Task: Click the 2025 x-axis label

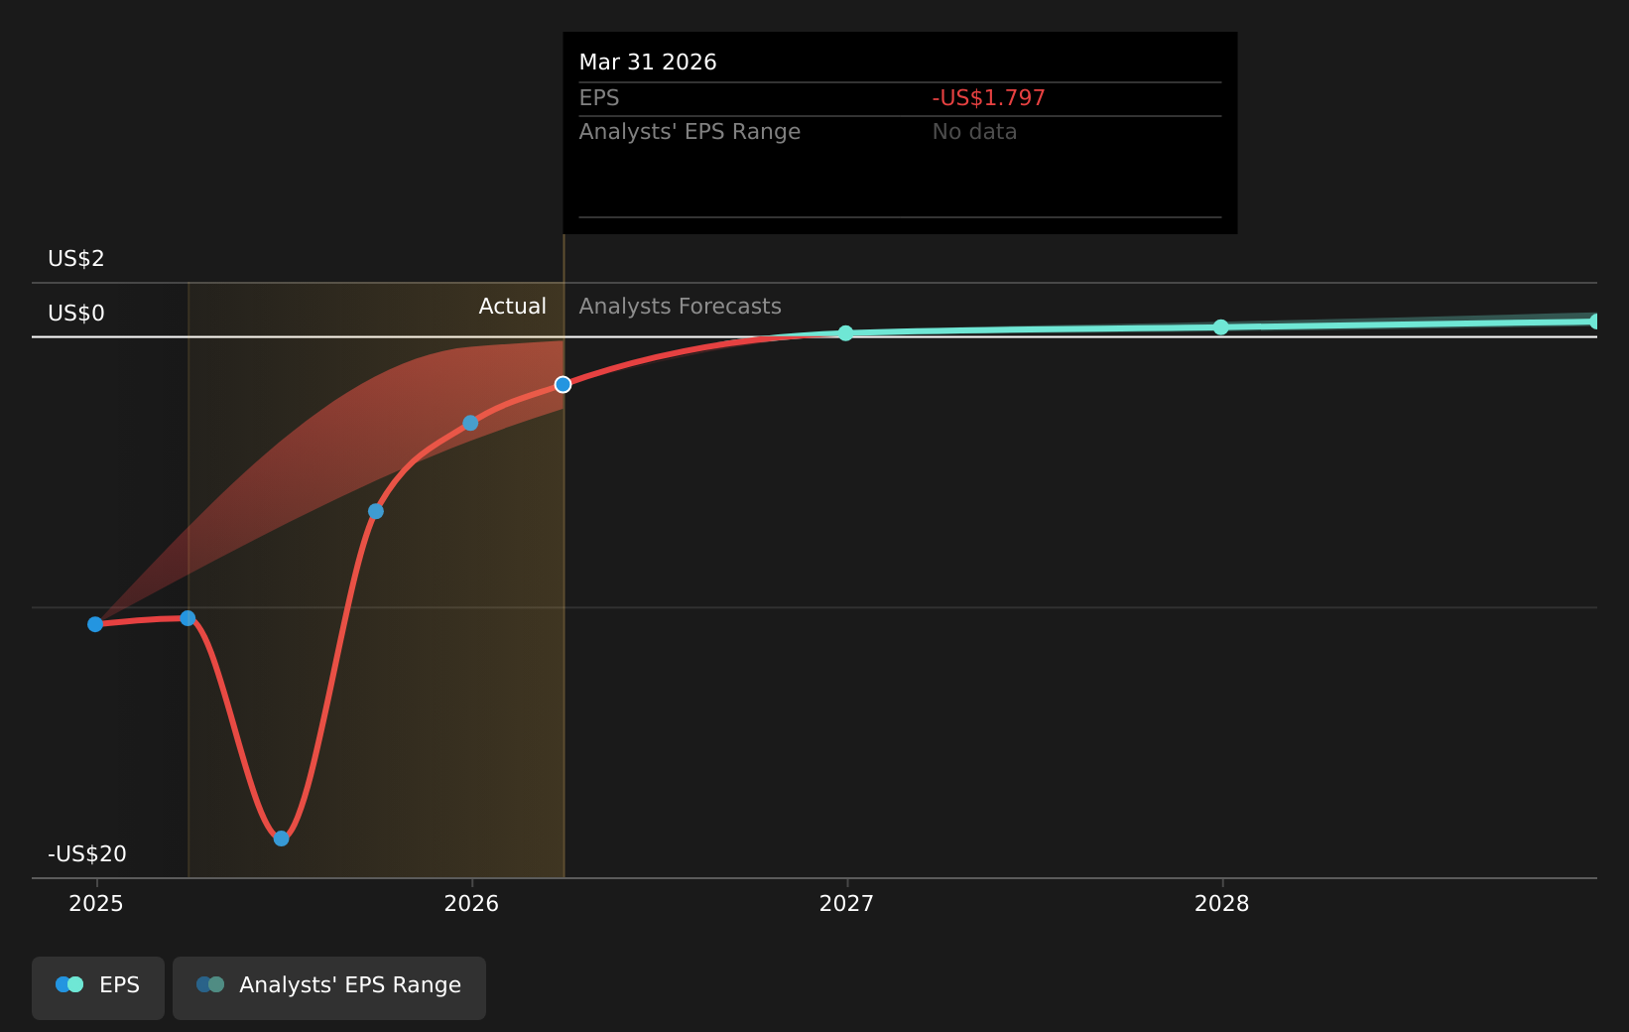Action: point(96,904)
